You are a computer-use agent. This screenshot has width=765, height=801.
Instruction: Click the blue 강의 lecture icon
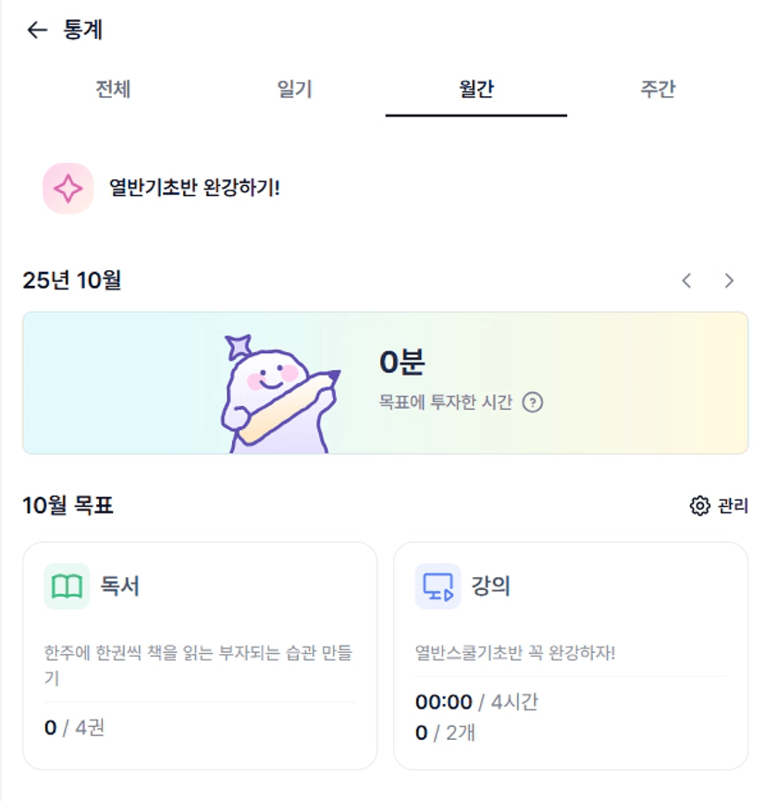tap(438, 586)
